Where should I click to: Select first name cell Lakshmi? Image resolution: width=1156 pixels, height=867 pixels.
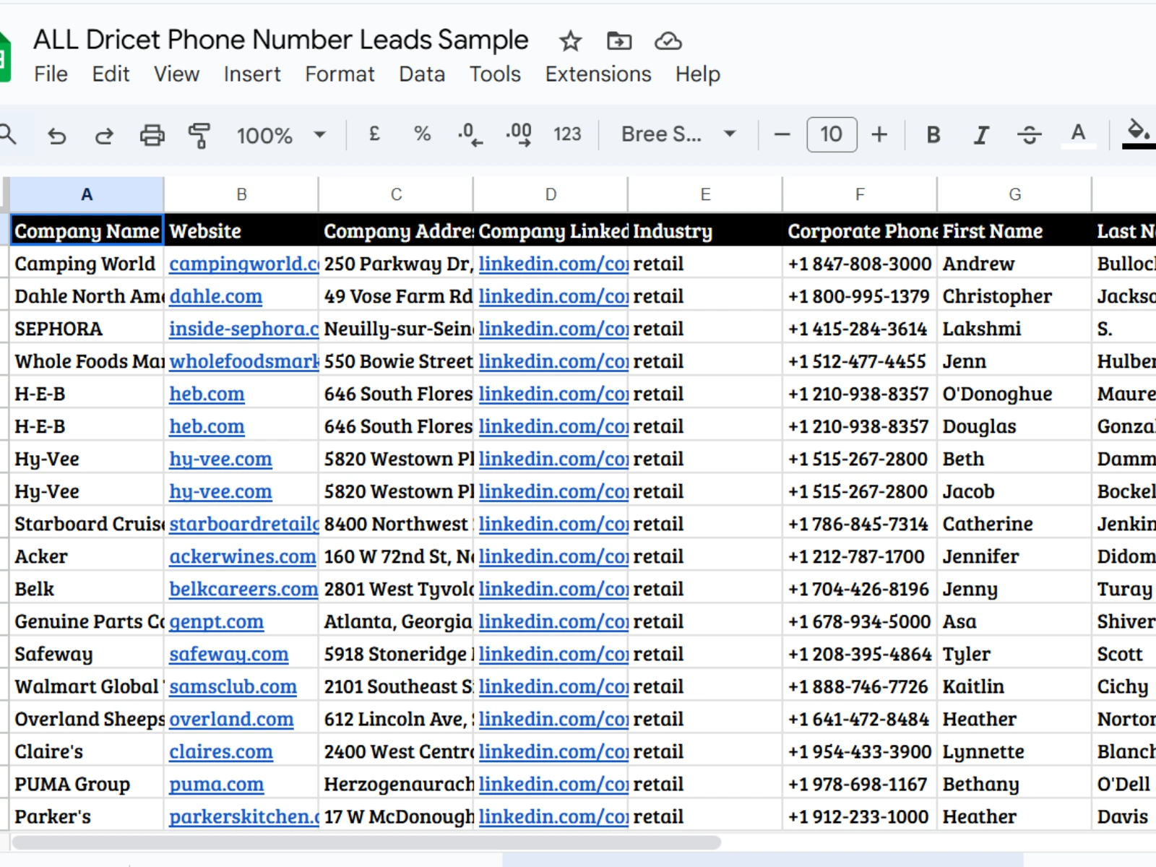coord(1014,329)
